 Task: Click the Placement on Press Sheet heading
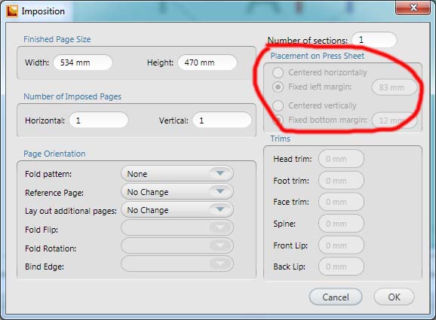coord(318,56)
